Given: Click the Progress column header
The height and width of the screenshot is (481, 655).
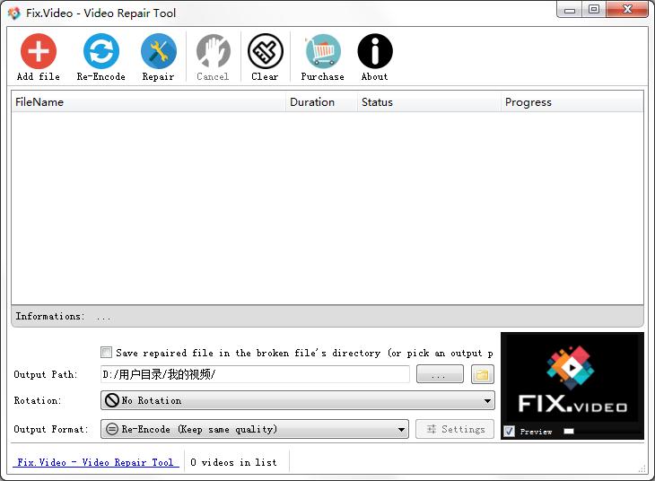Looking at the screenshot, I should coord(572,102).
